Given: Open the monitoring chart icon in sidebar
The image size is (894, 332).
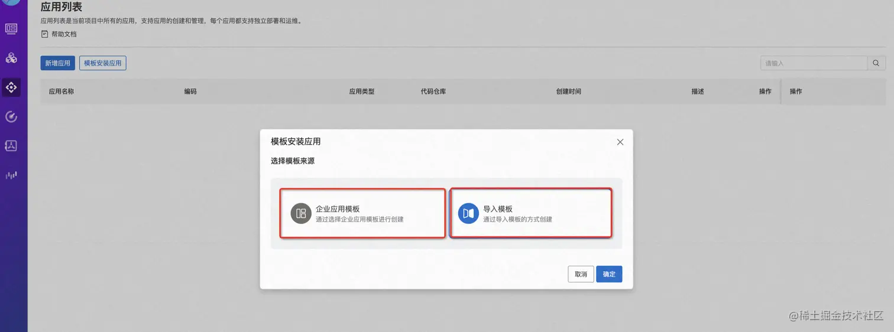Looking at the screenshot, I should point(11,175).
